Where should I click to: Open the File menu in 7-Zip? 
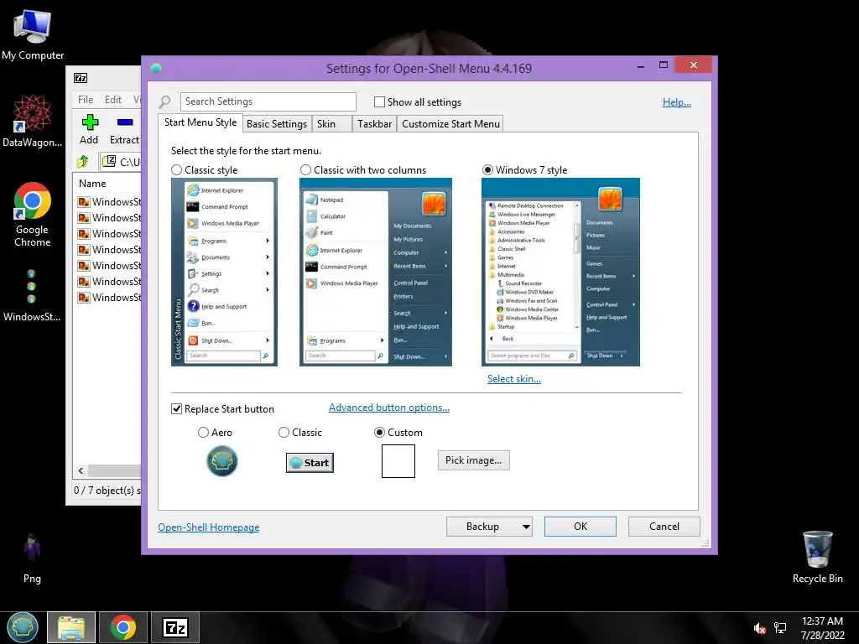[86, 100]
